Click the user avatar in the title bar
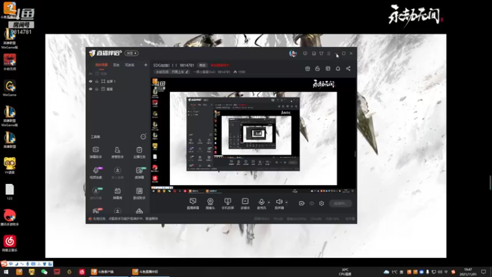This screenshot has width=492, height=277. 293,54
